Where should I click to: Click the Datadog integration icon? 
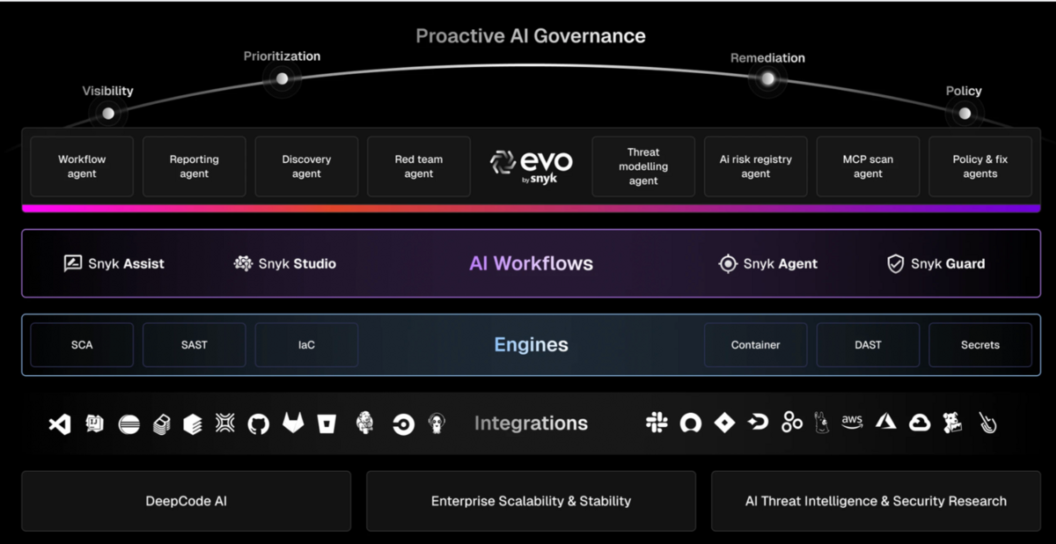(951, 423)
